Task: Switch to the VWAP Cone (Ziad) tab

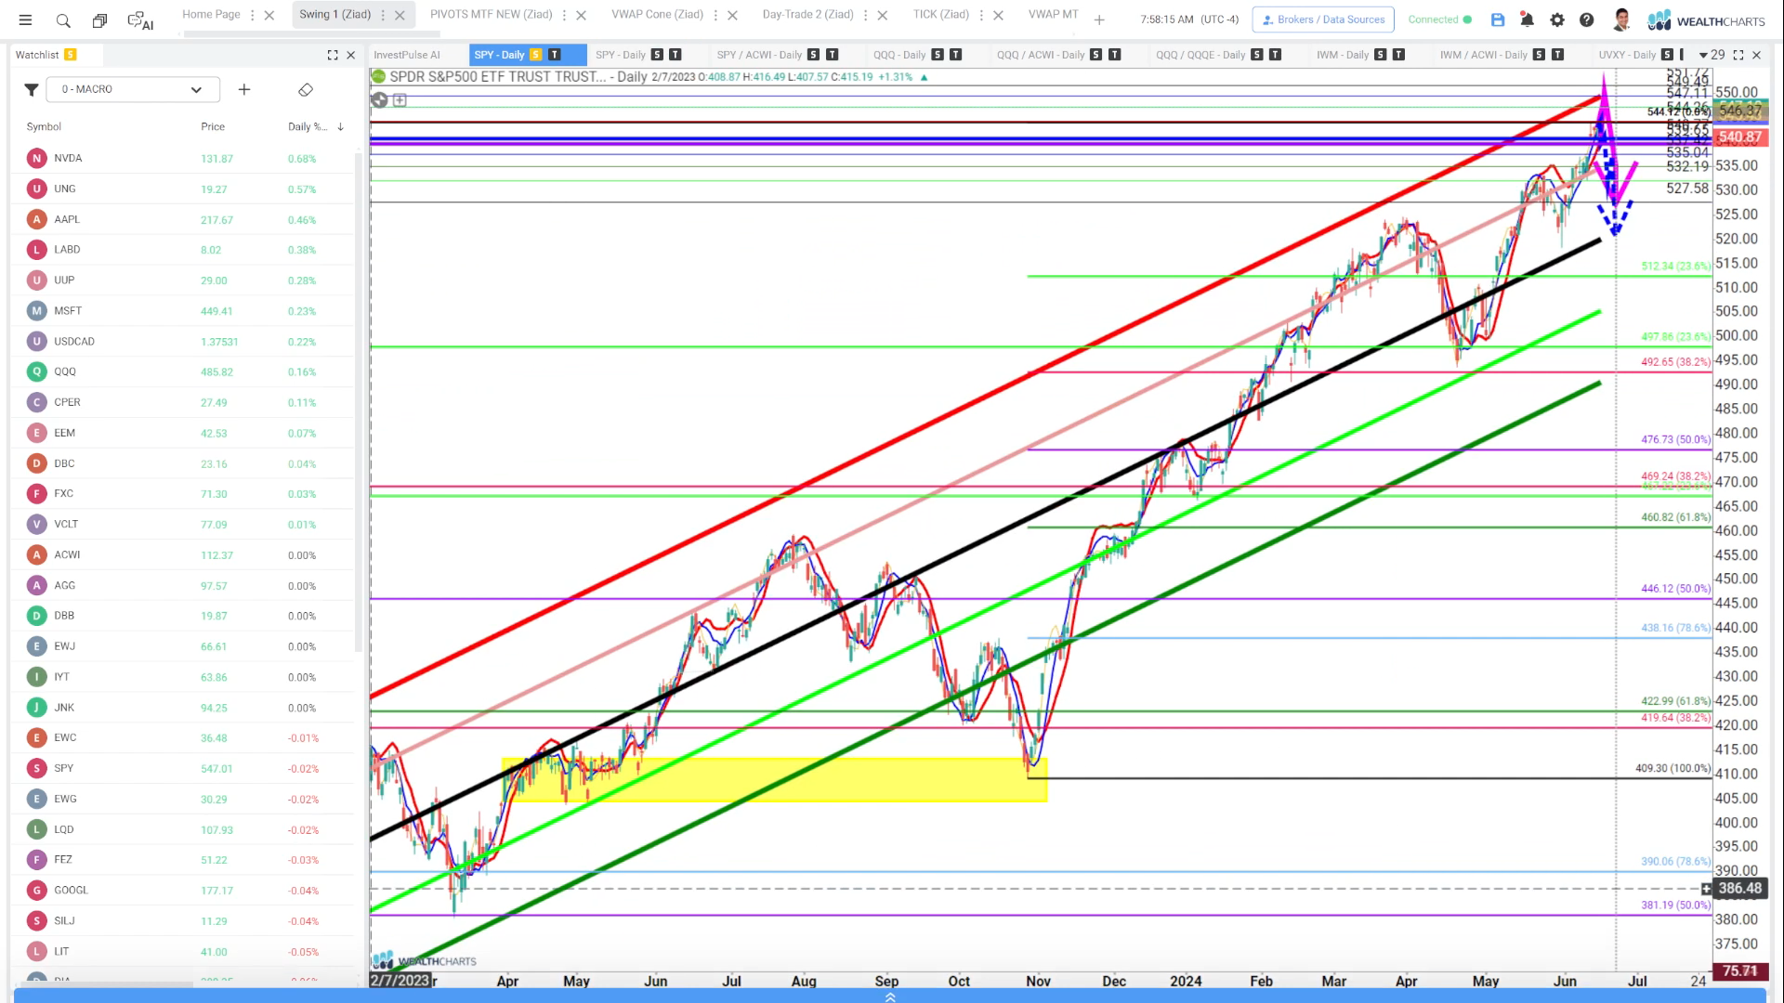Action: point(657,15)
